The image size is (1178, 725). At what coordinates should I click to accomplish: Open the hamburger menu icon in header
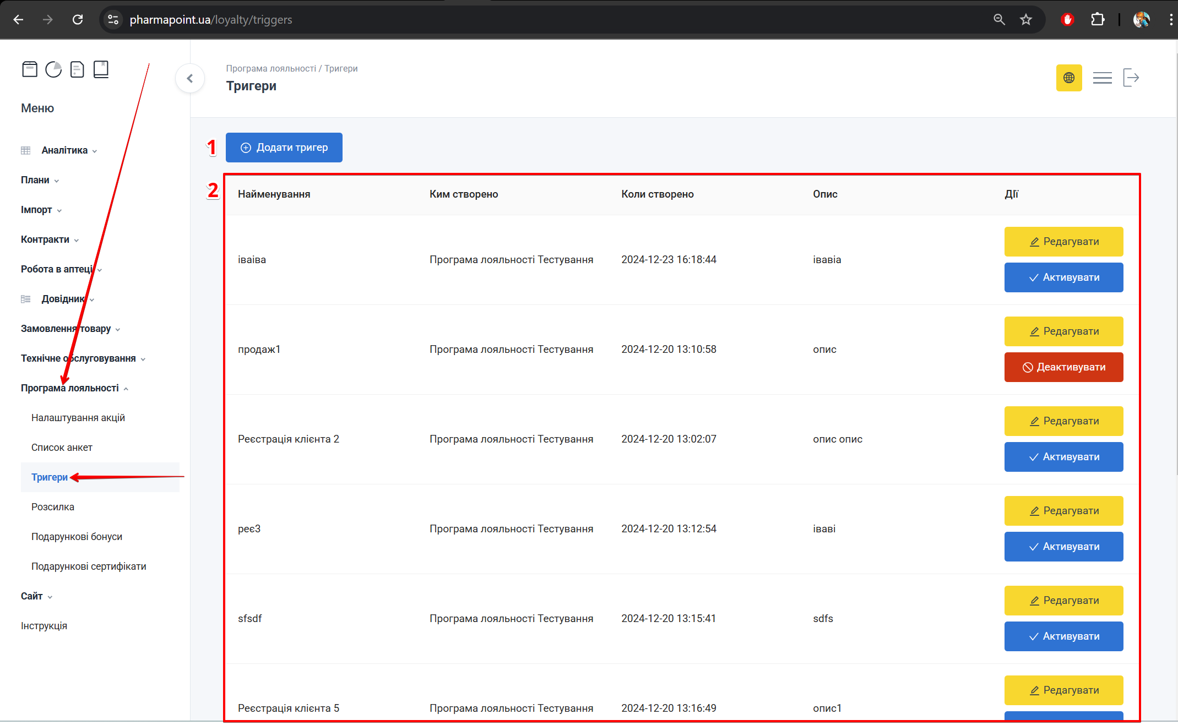[x=1102, y=78]
